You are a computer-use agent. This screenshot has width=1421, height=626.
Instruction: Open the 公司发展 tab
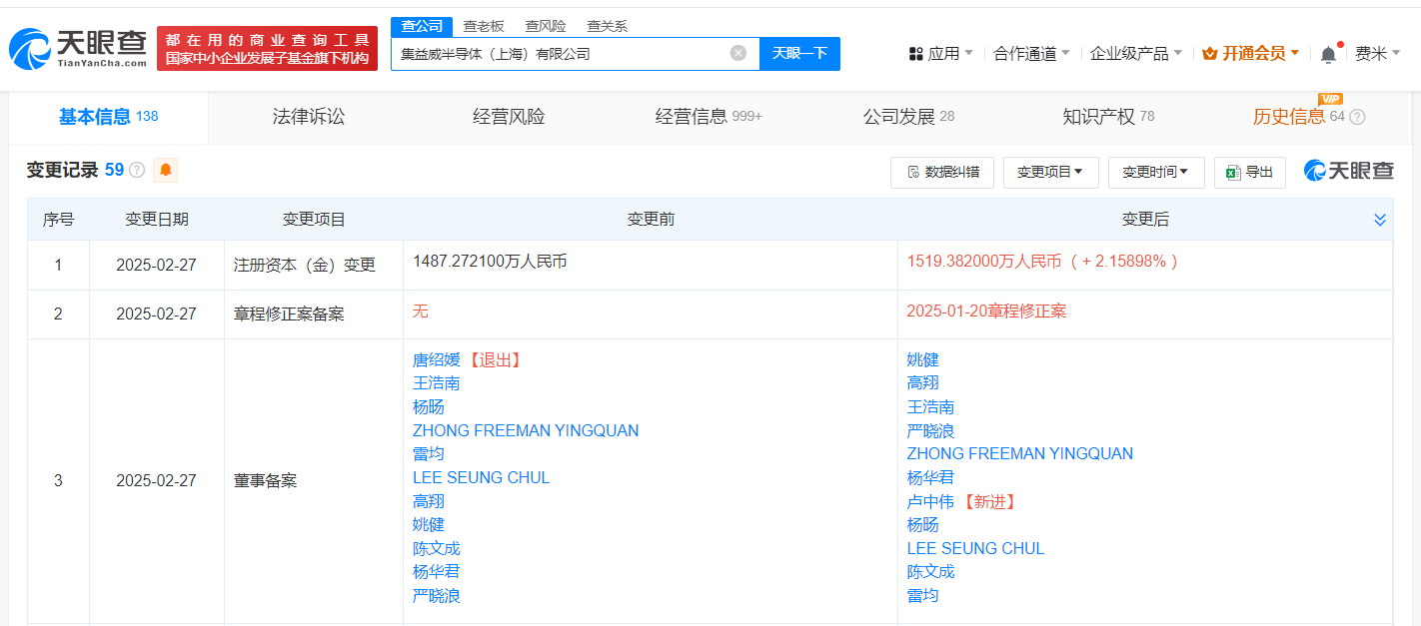coord(908,117)
